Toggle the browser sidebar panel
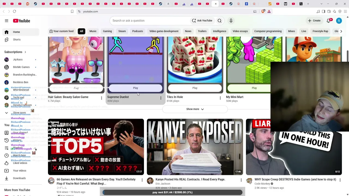Viewport: 349px width, 196px height. coord(323,11)
